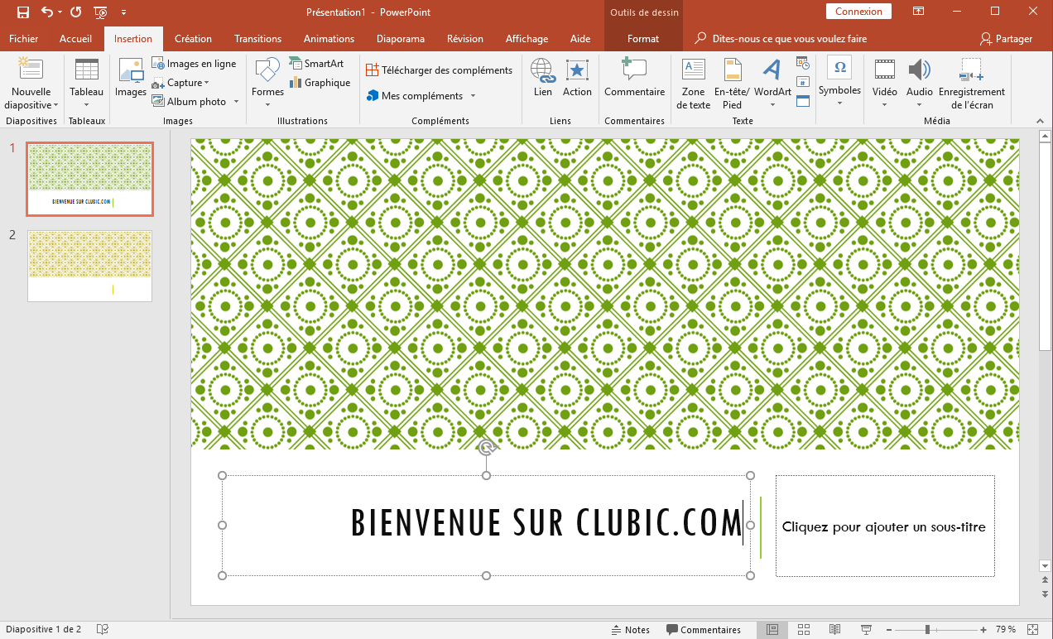Open En-tête/Pied header and footer
The image size is (1053, 639).
pyautogui.click(x=732, y=84)
